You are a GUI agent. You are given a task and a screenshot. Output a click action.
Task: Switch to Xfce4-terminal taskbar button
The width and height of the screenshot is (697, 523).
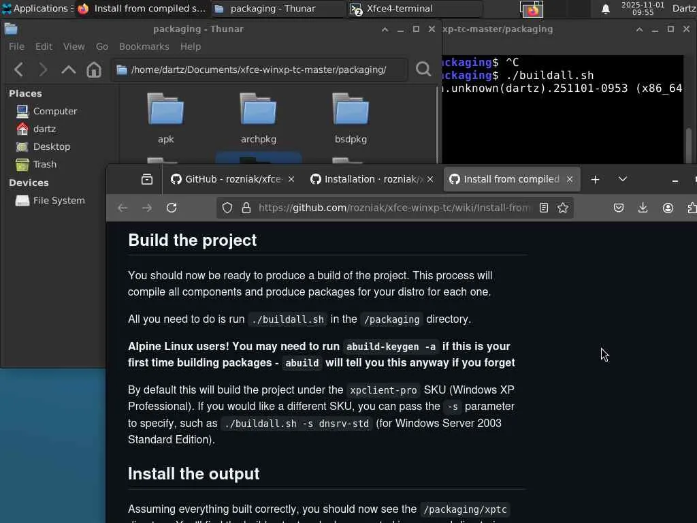pyautogui.click(x=415, y=8)
